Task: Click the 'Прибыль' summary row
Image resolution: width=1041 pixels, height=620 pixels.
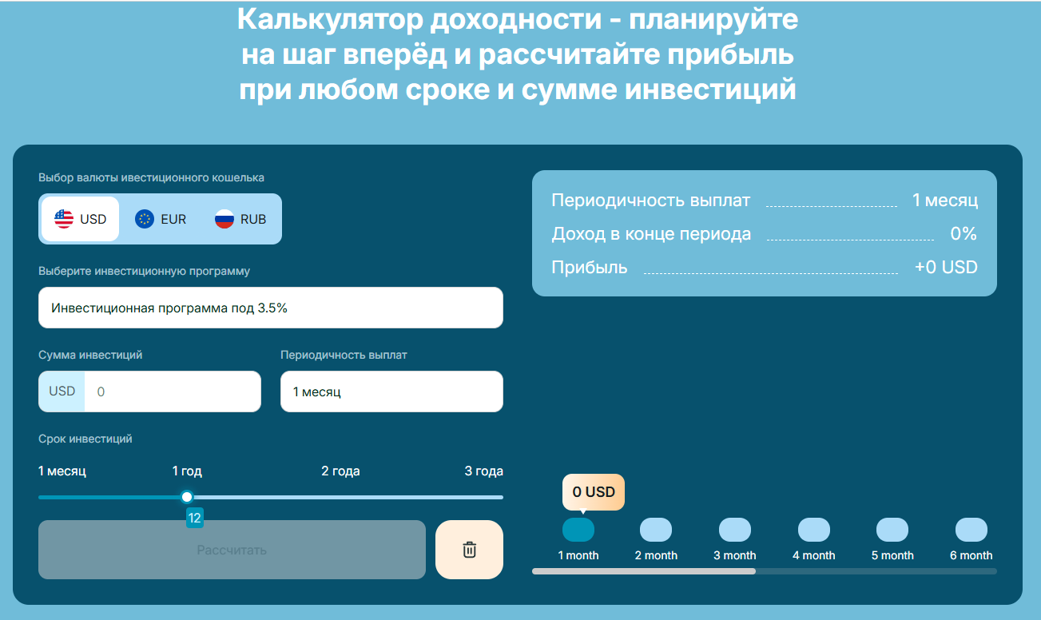Action: pos(765,268)
